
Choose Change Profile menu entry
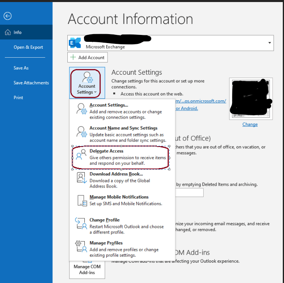122,226
